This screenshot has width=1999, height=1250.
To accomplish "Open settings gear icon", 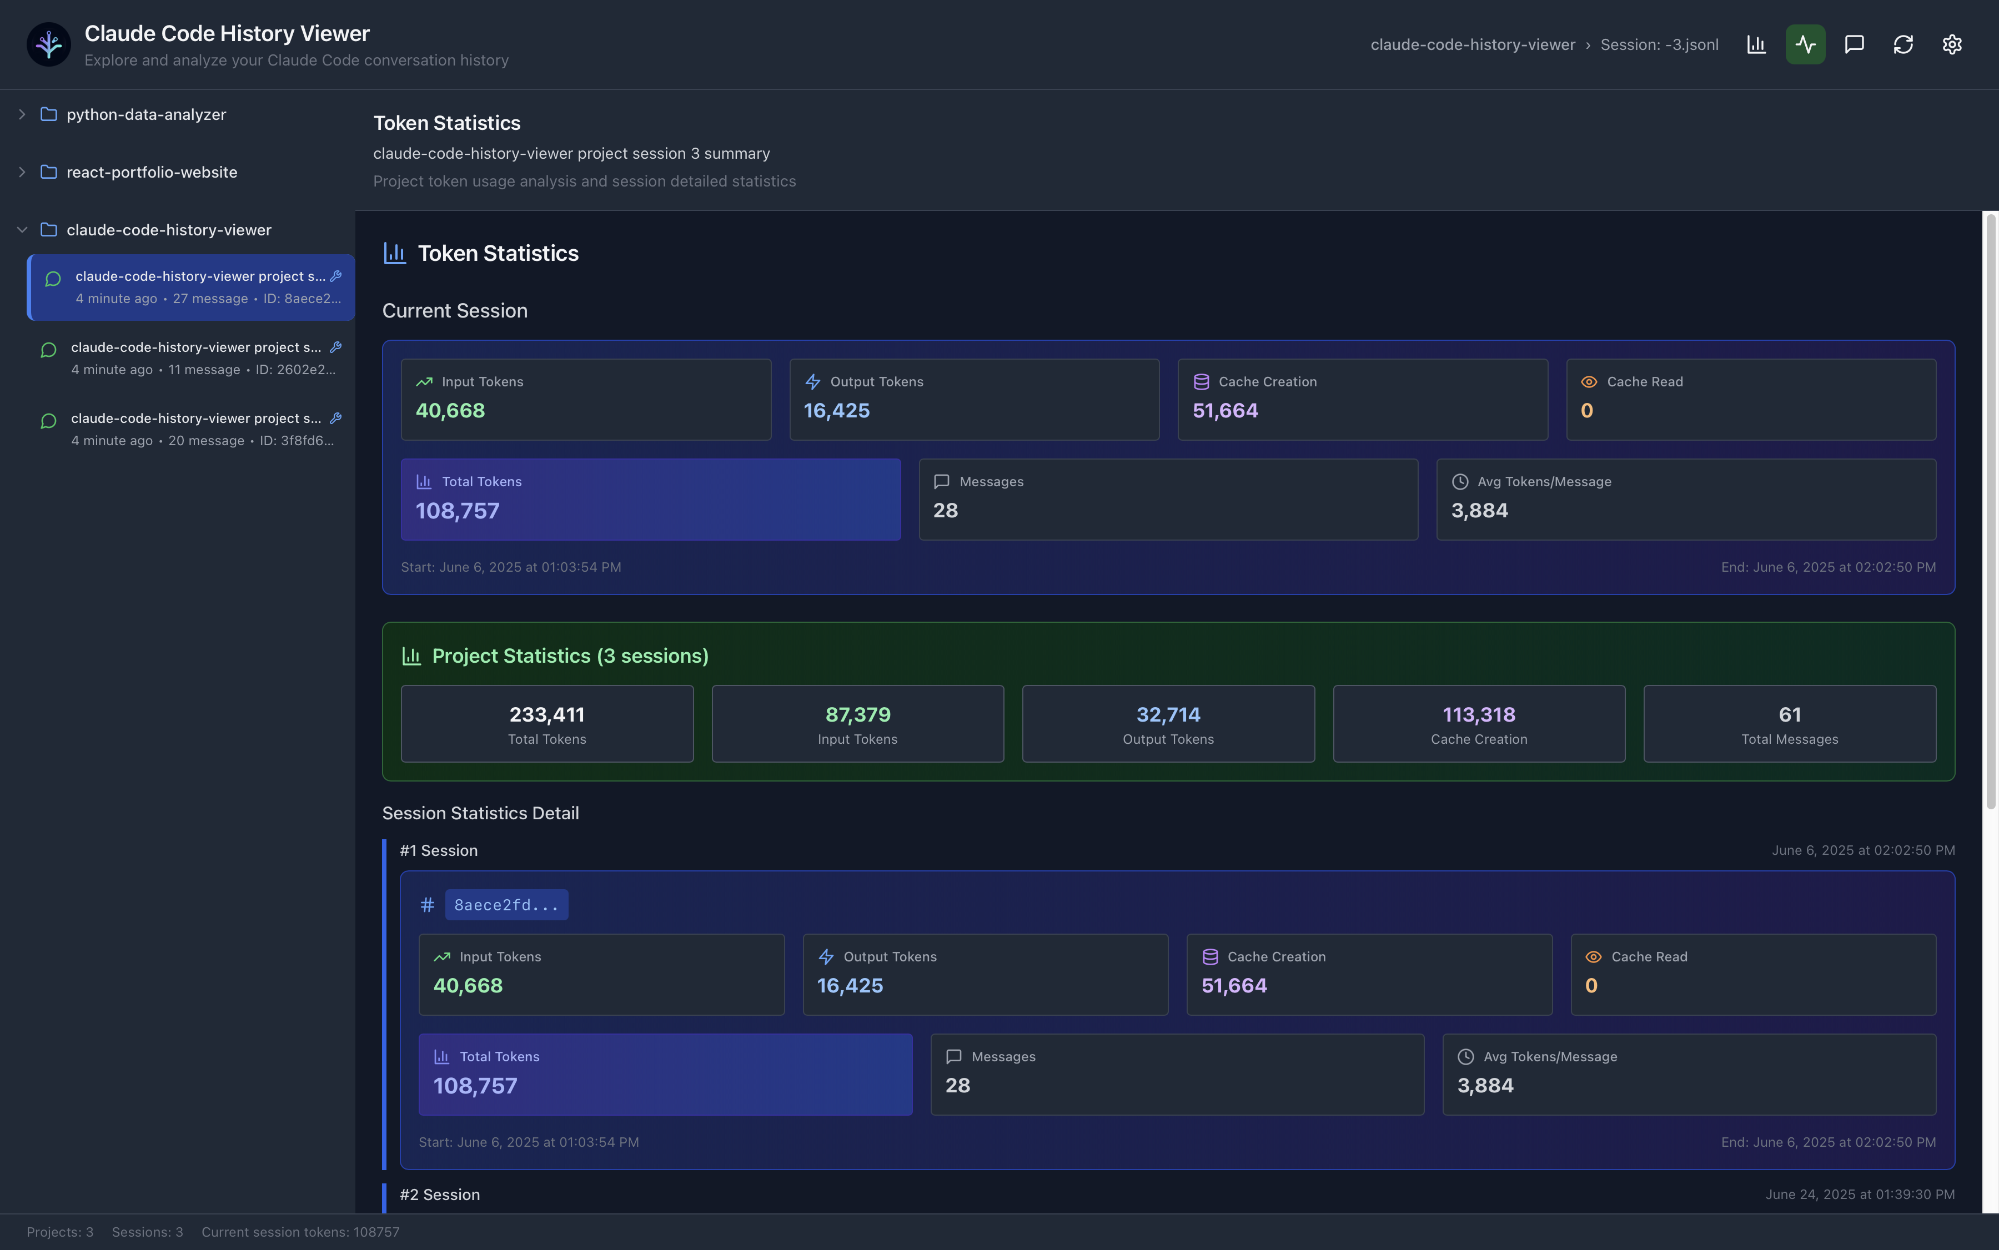I will [1951, 44].
